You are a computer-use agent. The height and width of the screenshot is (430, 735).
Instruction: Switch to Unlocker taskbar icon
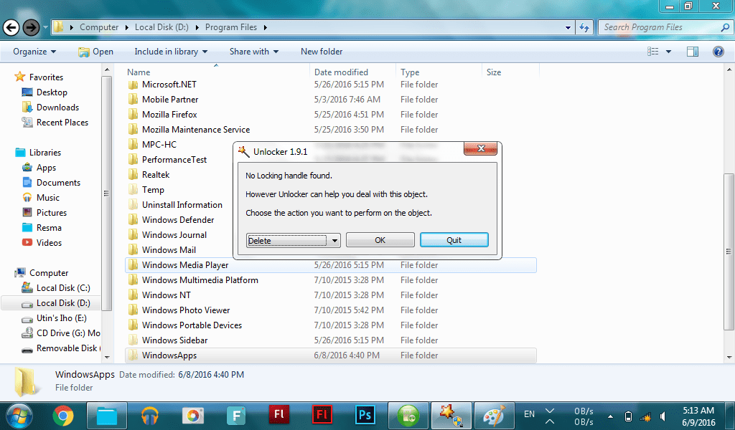[x=451, y=416]
